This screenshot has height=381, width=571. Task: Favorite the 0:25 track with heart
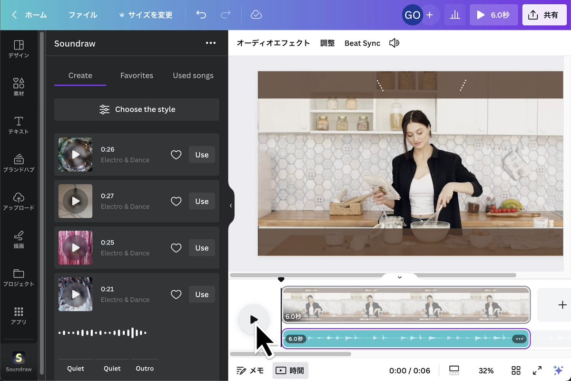click(176, 248)
